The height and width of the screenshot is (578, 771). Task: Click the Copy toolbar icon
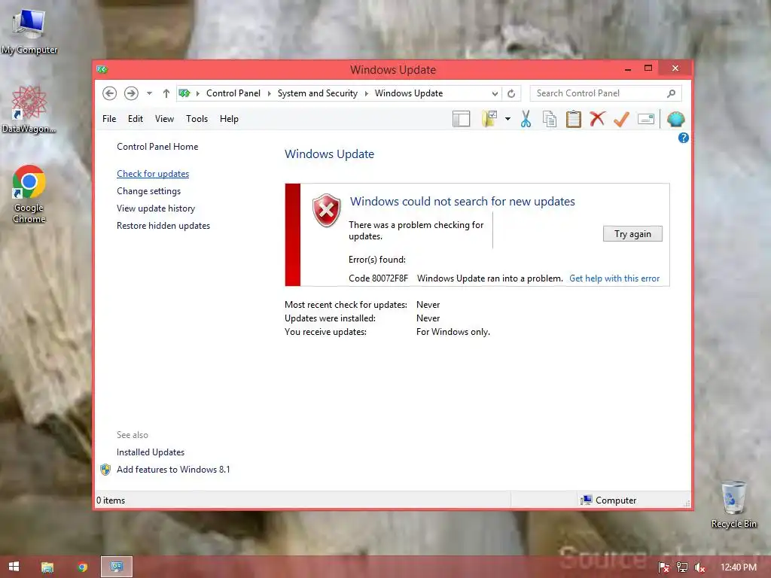coord(550,119)
